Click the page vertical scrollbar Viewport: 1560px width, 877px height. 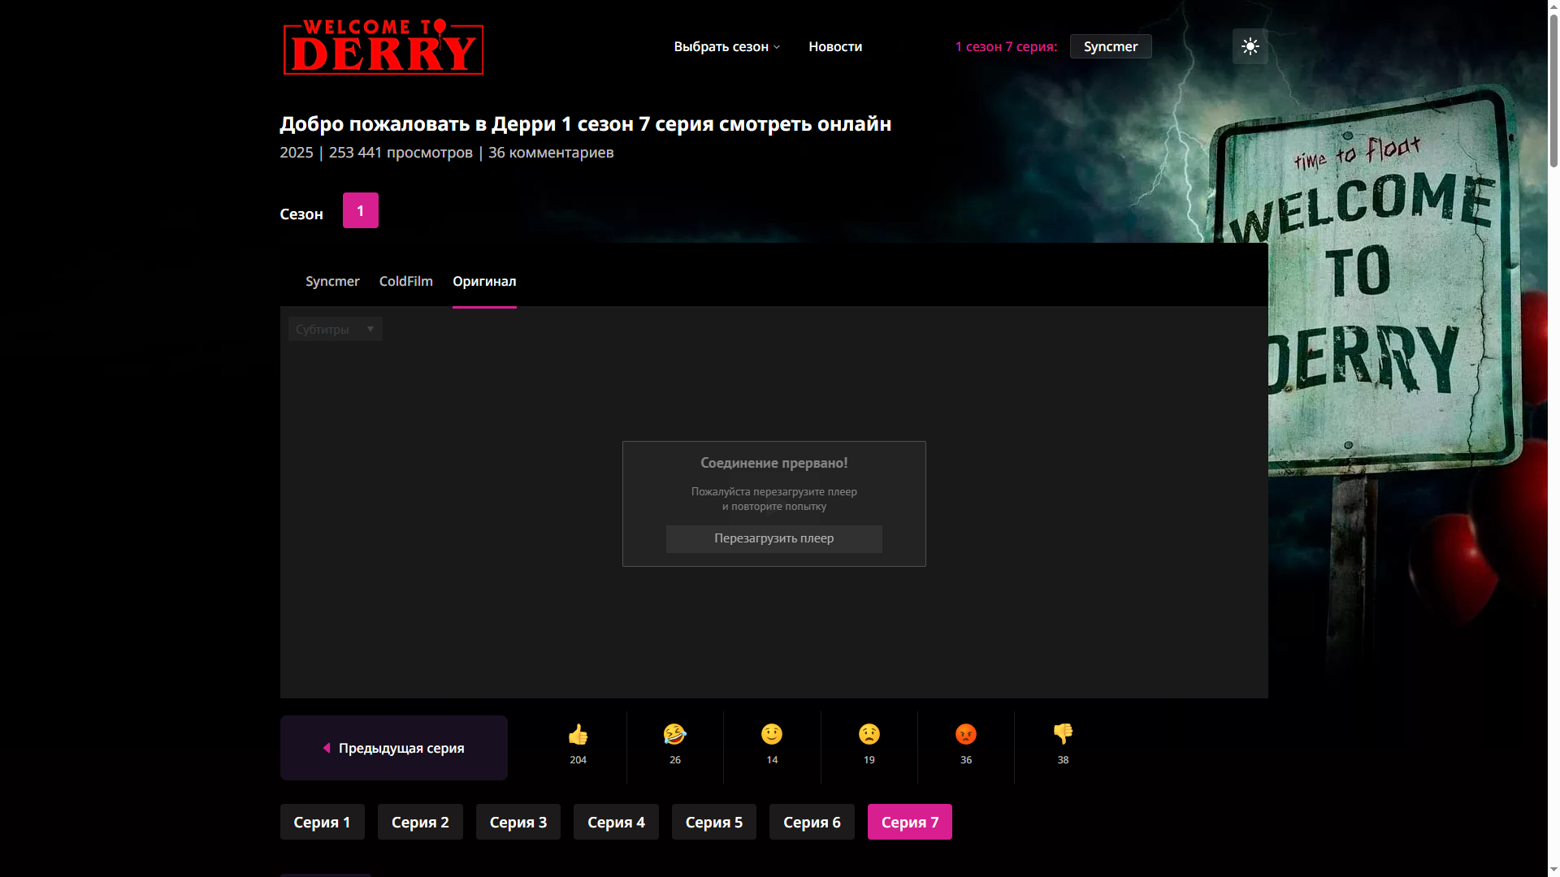pyautogui.click(x=1553, y=89)
